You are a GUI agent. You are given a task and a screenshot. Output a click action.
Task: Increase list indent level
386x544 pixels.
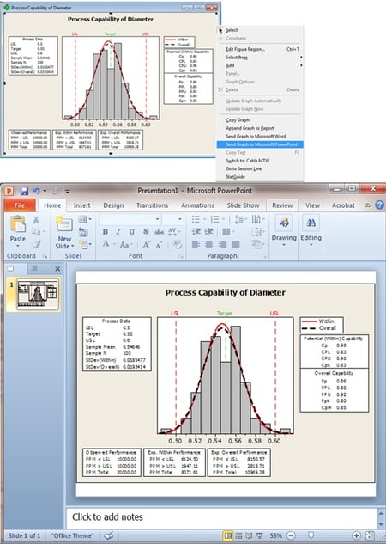point(208,232)
